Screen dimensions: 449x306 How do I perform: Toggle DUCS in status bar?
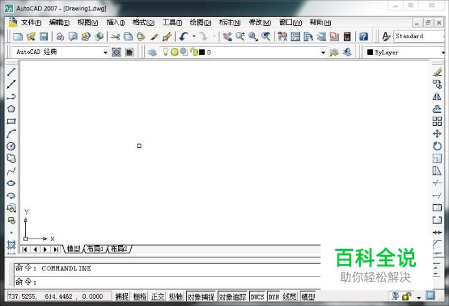pos(257,296)
